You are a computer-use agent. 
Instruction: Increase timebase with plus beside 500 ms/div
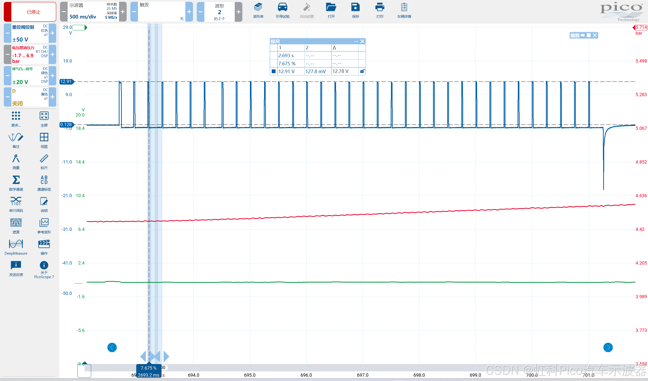click(123, 12)
